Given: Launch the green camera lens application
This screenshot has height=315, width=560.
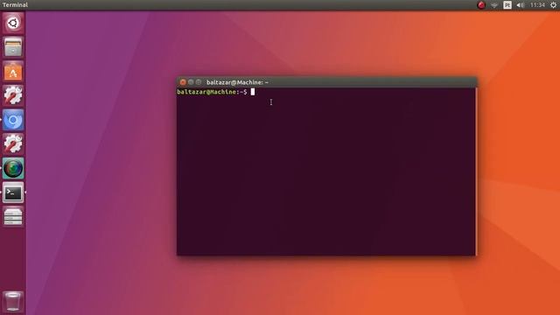Looking at the screenshot, I should 13,168.
